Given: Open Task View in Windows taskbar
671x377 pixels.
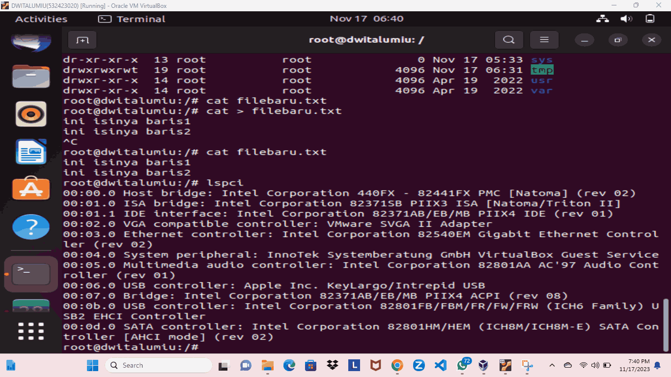Looking at the screenshot, I should (x=224, y=365).
